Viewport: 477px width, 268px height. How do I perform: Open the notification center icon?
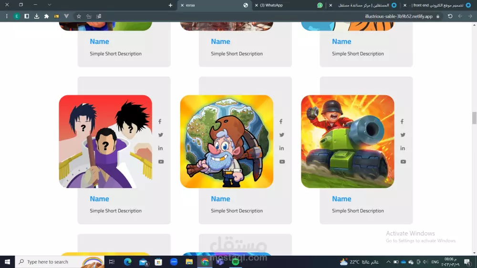pos(467,262)
